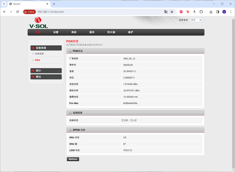The height and width of the screenshot is (172, 235).
Task: Collapse the PON状态 panel arrow icon
Action: [x=70, y=51]
